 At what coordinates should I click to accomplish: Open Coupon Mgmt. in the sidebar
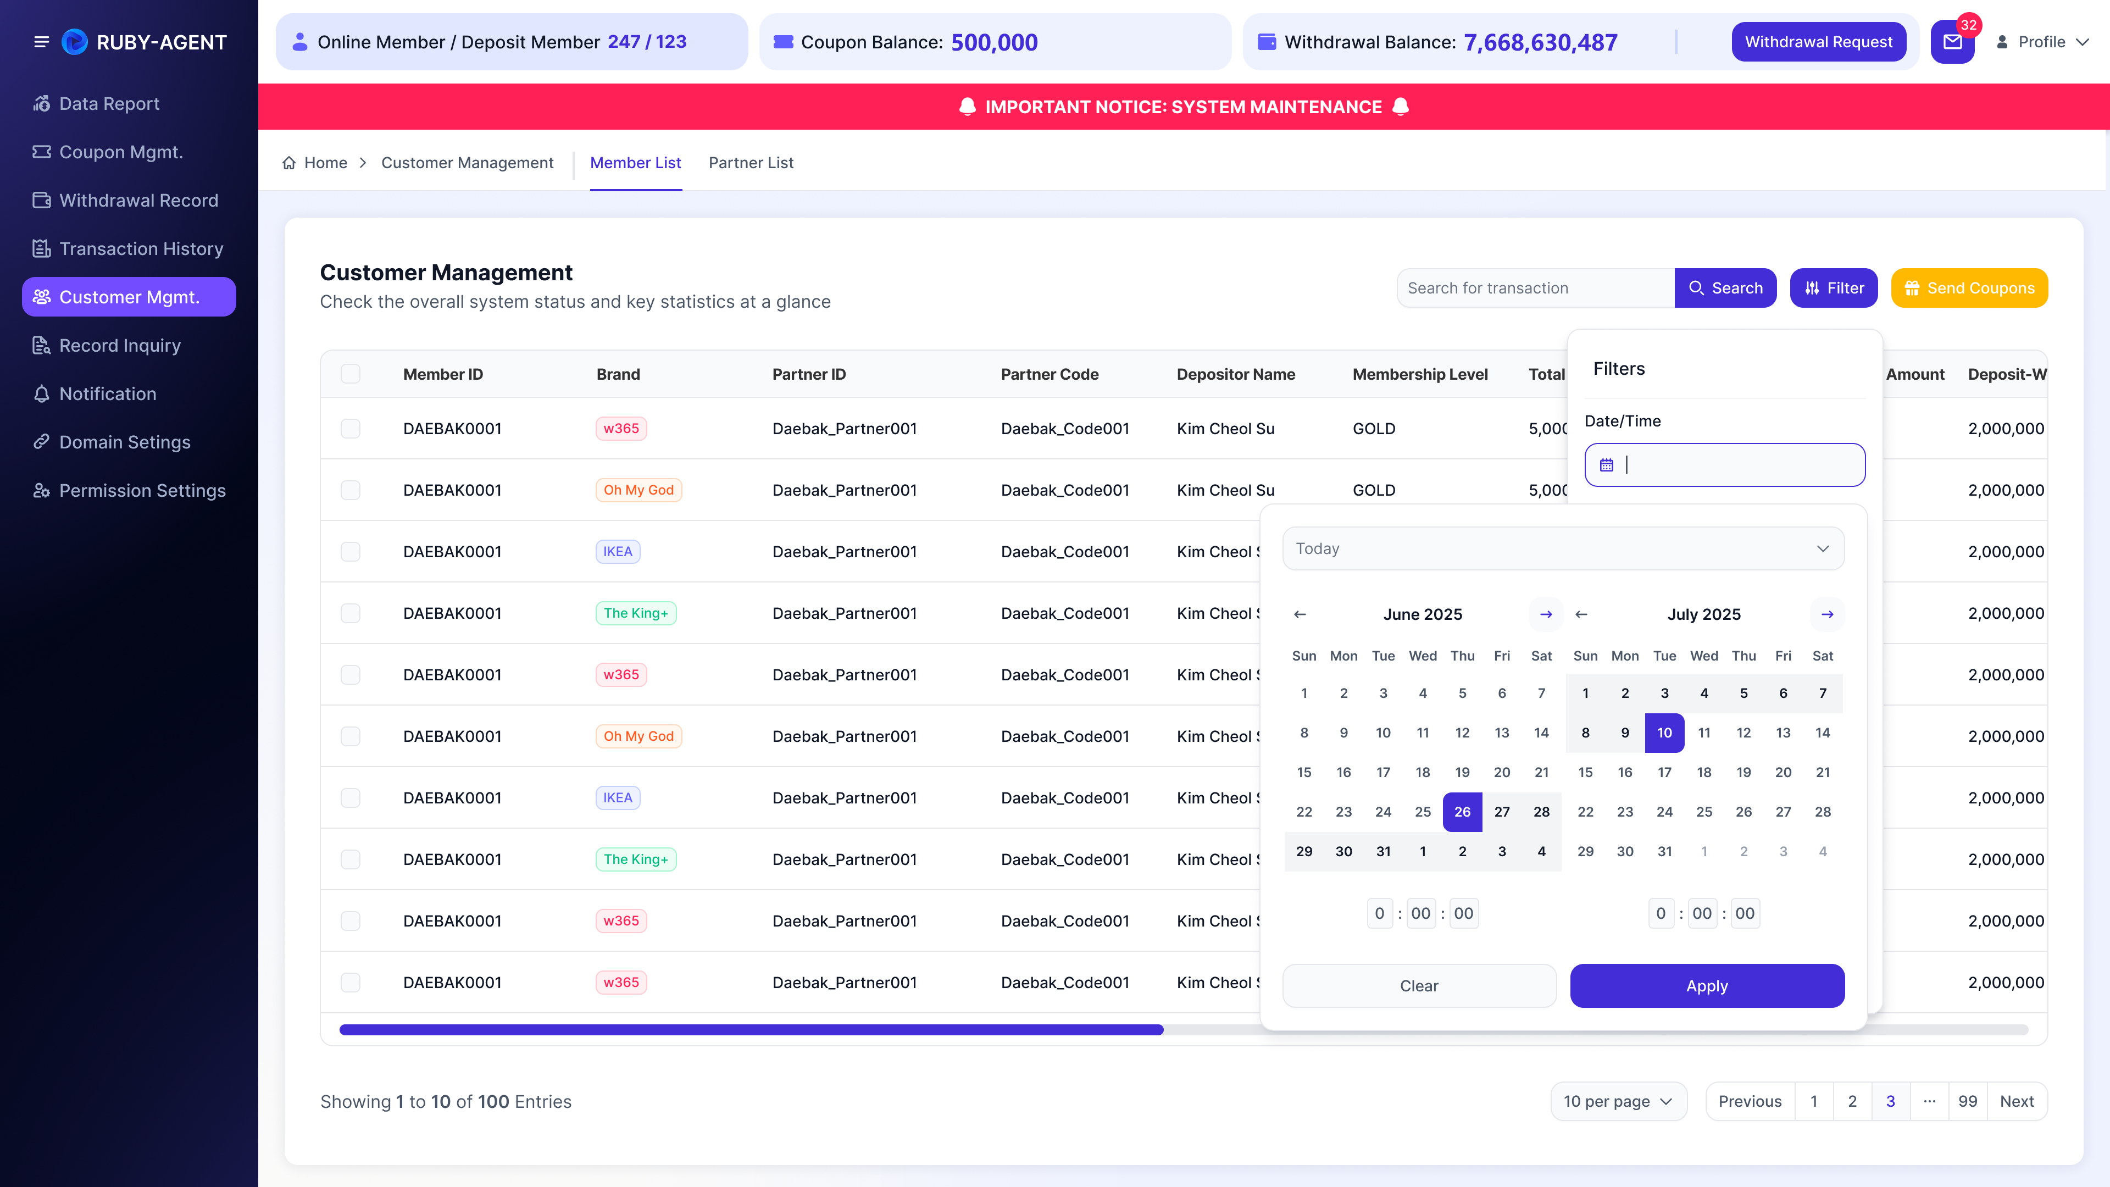tap(130, 152)
